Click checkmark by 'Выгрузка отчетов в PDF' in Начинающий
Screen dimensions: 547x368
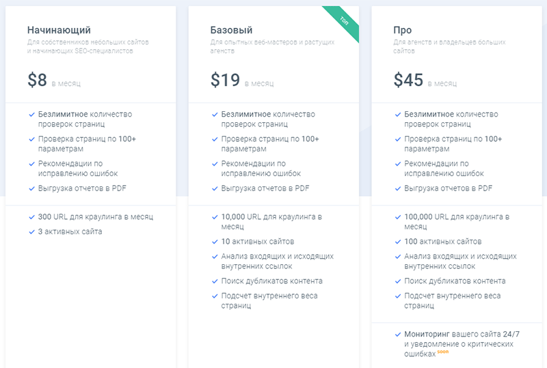(x=31, y=188)
